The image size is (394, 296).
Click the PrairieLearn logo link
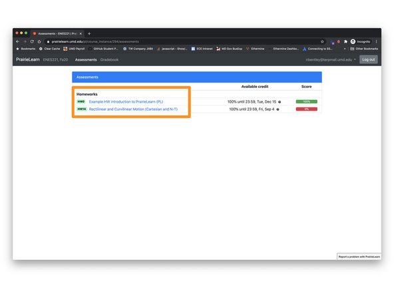pyautogui.click(x=28, y=59)
